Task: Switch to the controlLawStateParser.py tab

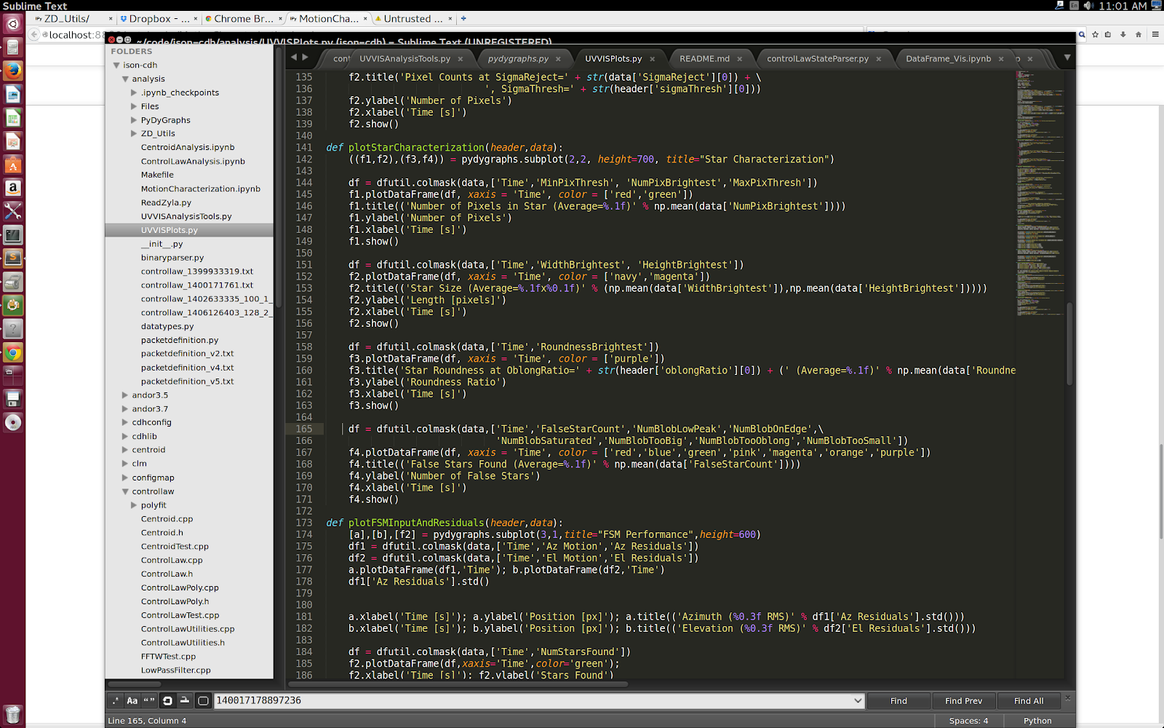Action: [x=817, y=59]
